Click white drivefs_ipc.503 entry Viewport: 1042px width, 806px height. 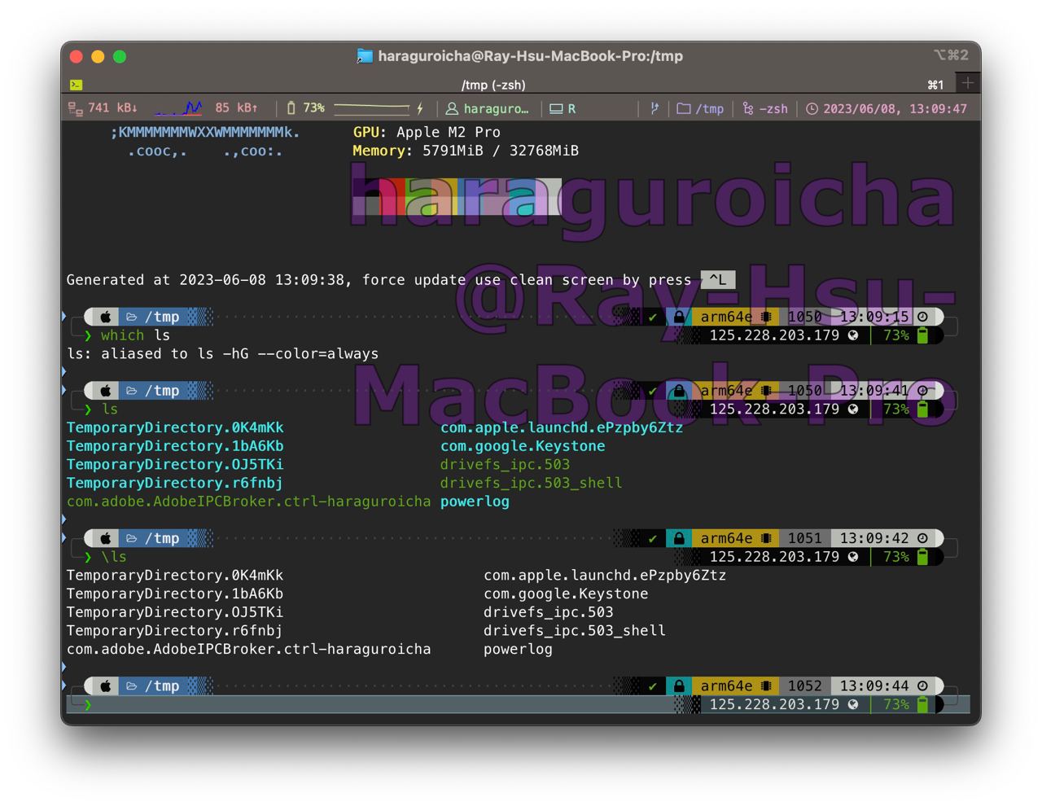[549, 612]
